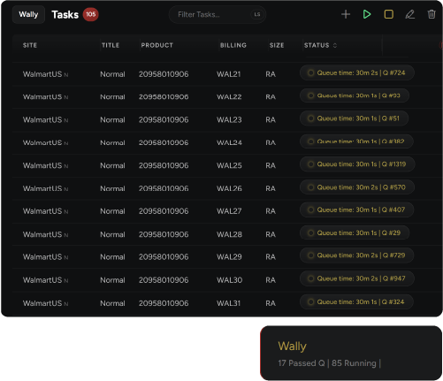Viewport: 443px width, 381px height.
Task: Click the red 105 task count badge
Action: (x=90, y=14)
